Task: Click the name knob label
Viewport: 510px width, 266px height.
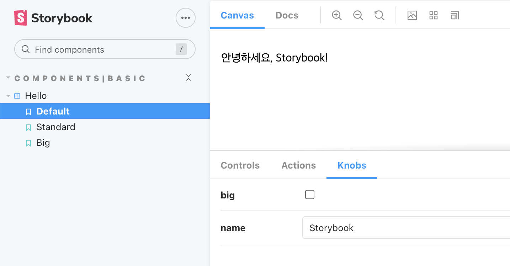Action: pos(233,228)
